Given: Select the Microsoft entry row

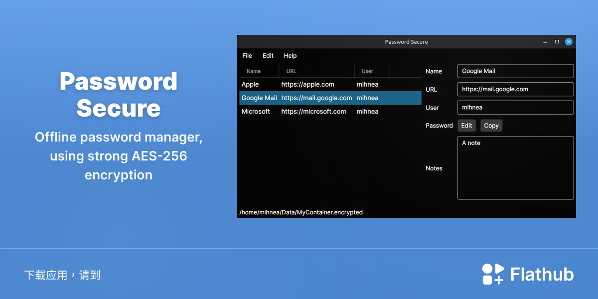Looking at the screenshot, I should (330, 112).
